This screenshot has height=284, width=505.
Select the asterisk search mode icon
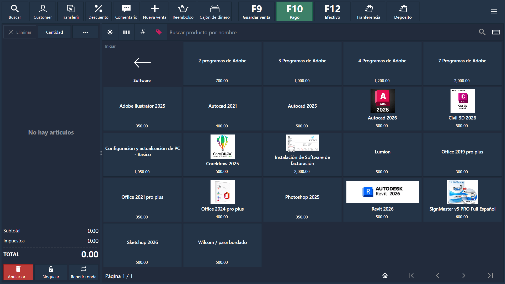pos(110,32)
